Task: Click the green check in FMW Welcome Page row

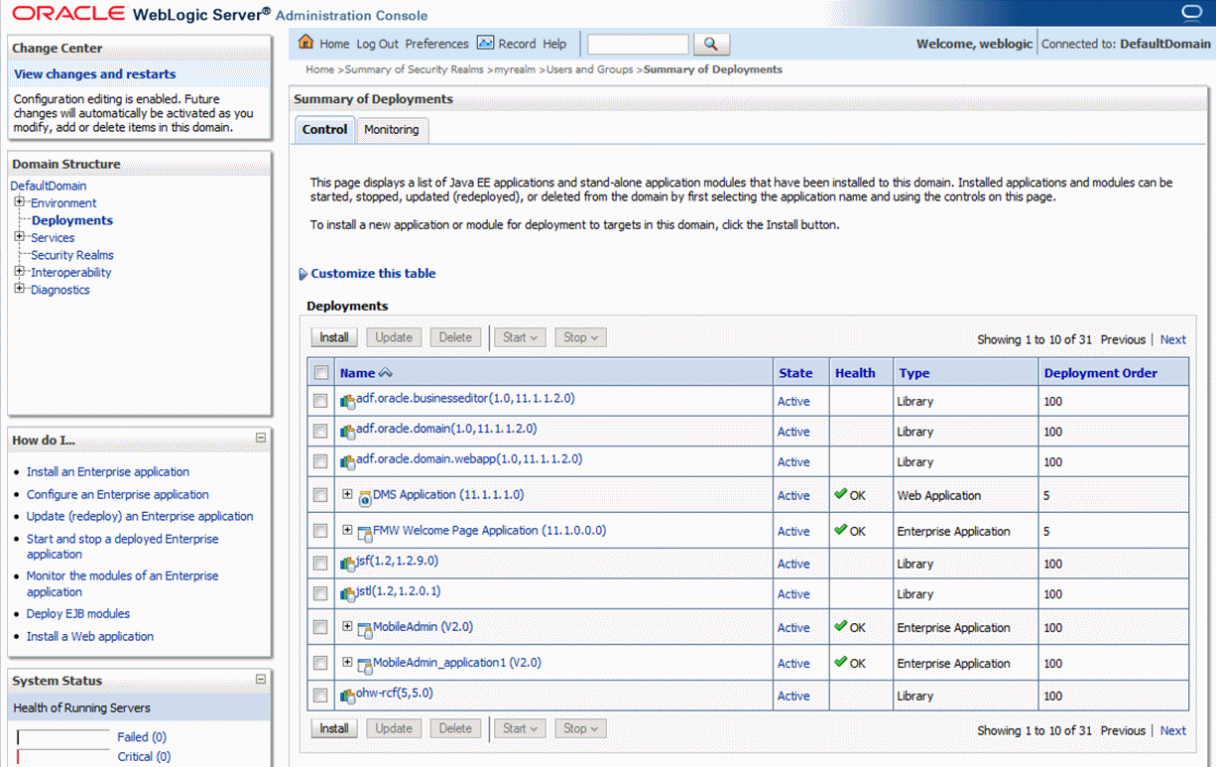Action: (841, 530)
